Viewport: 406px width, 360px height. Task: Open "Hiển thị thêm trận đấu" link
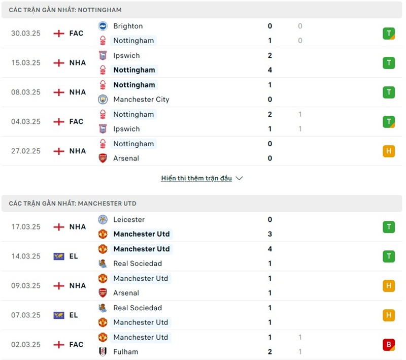[196, 178]
